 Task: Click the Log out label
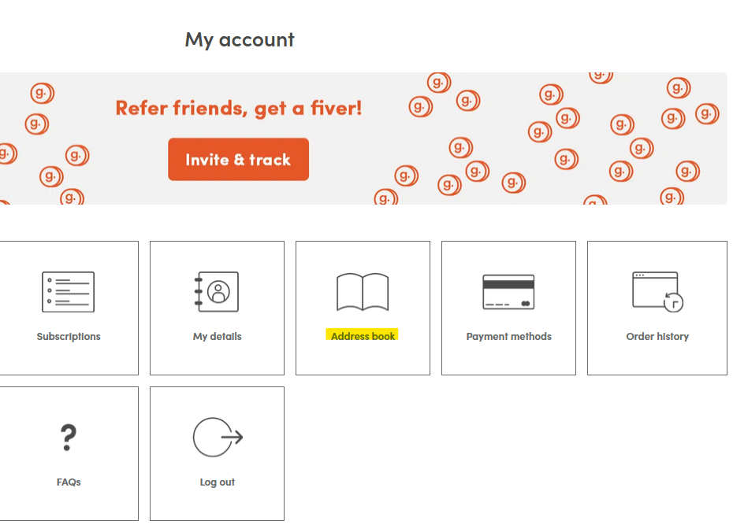click(217, 482)
